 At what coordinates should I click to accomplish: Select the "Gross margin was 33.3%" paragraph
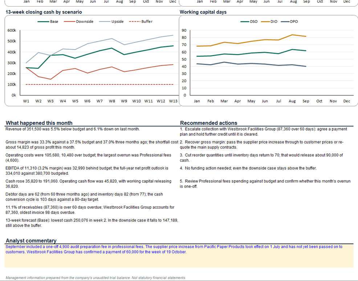[x=92, y=145]
